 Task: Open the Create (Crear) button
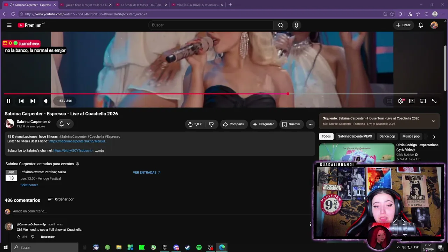[x=403, y=25]
